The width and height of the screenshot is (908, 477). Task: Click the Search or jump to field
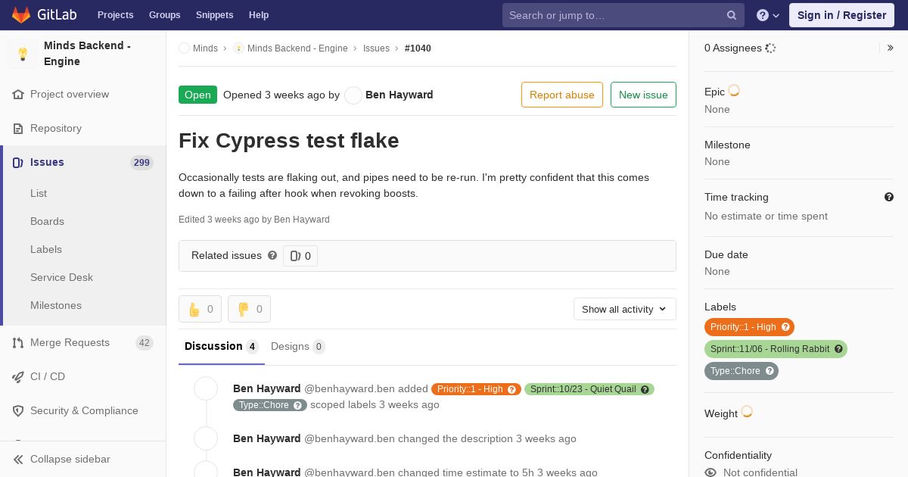coord(613,15)
